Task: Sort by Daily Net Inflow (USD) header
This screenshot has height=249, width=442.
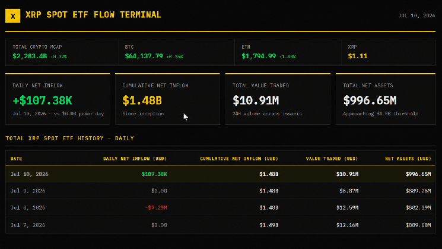Action: click(135, 159)
